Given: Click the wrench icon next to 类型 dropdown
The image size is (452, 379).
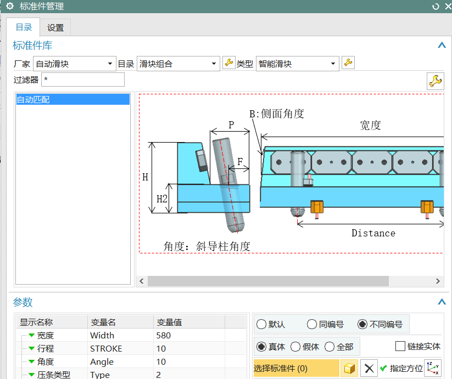Looking at the screenshot, I should click(x=348, y=63).
